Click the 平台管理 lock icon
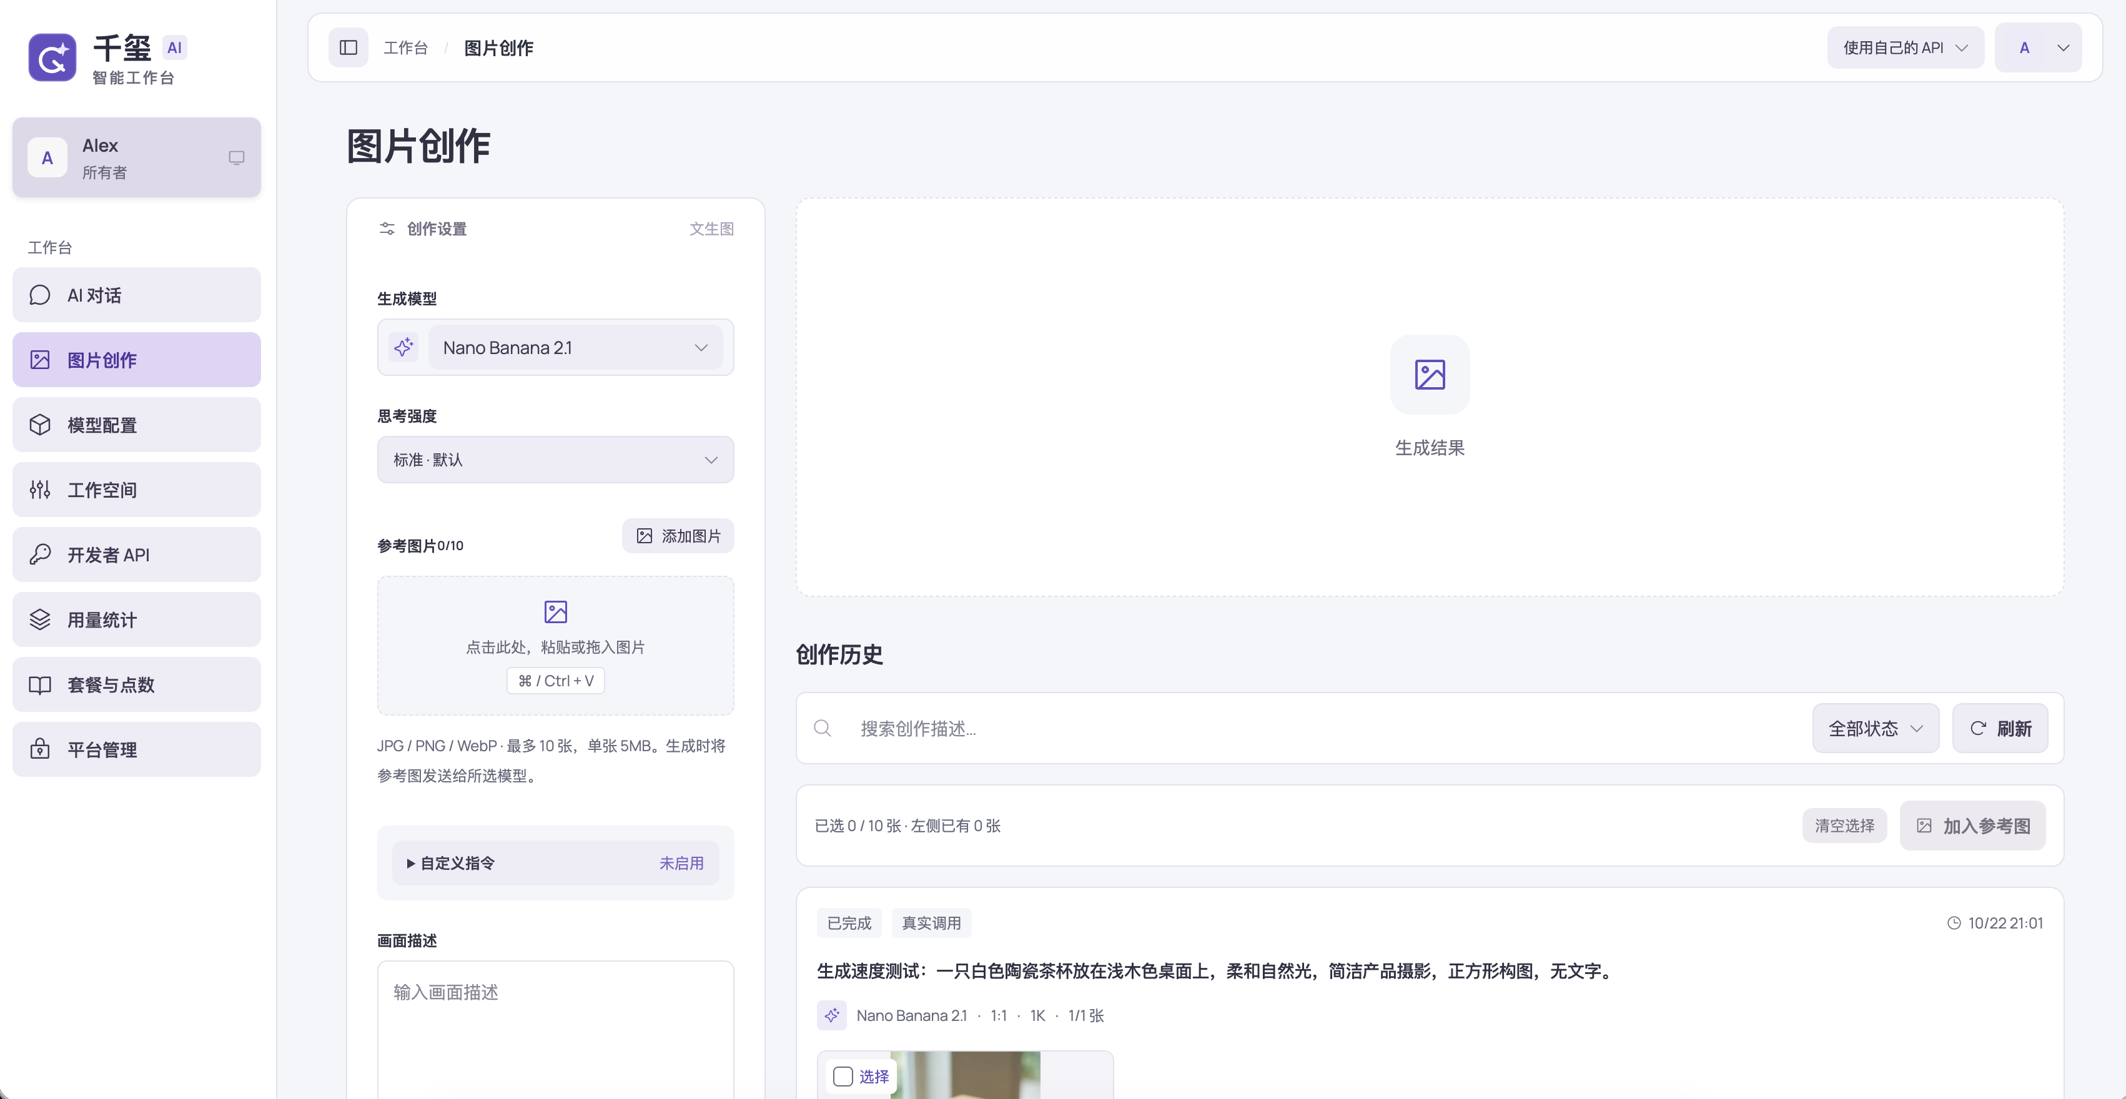The height and width of the screenshot is (1099, 2126). click(39, 749)
